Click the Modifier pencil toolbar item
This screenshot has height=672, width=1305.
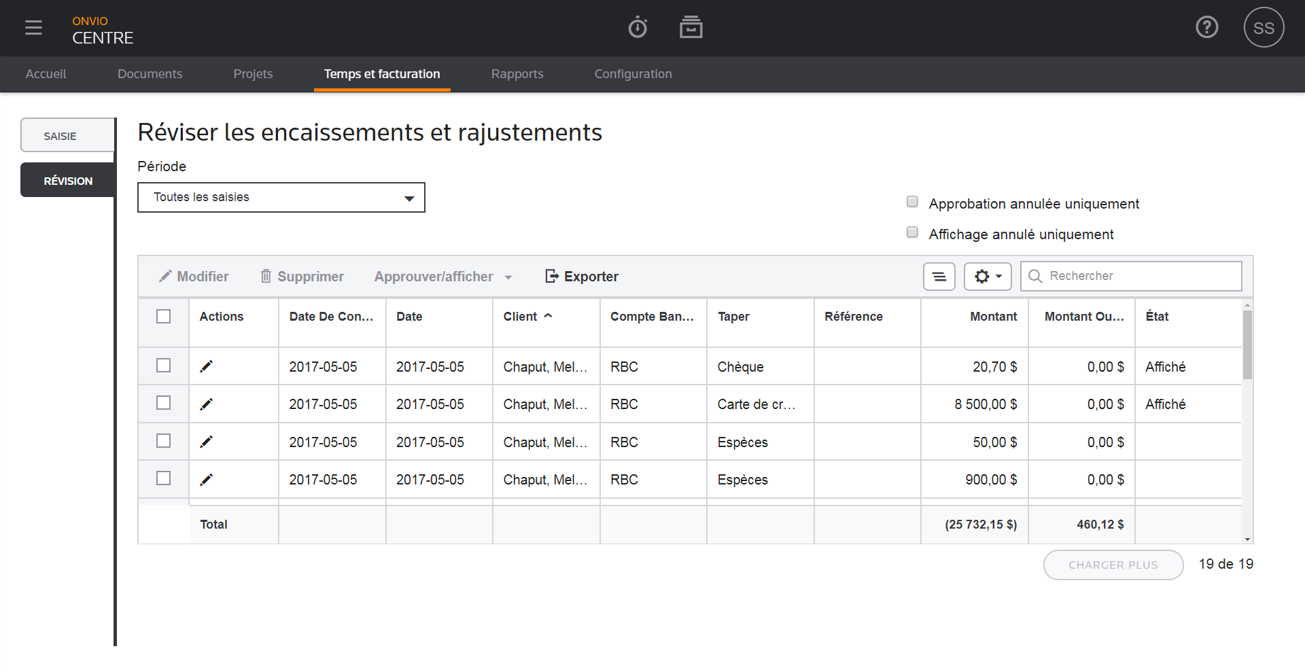coord(194,277)
